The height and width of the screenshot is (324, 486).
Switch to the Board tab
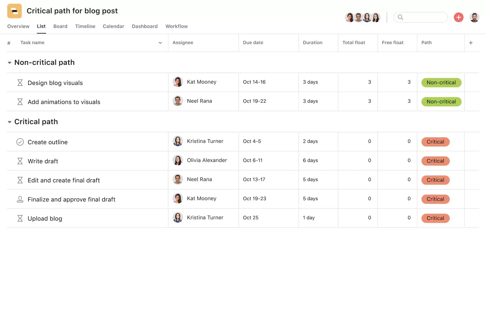pos(60,26)
